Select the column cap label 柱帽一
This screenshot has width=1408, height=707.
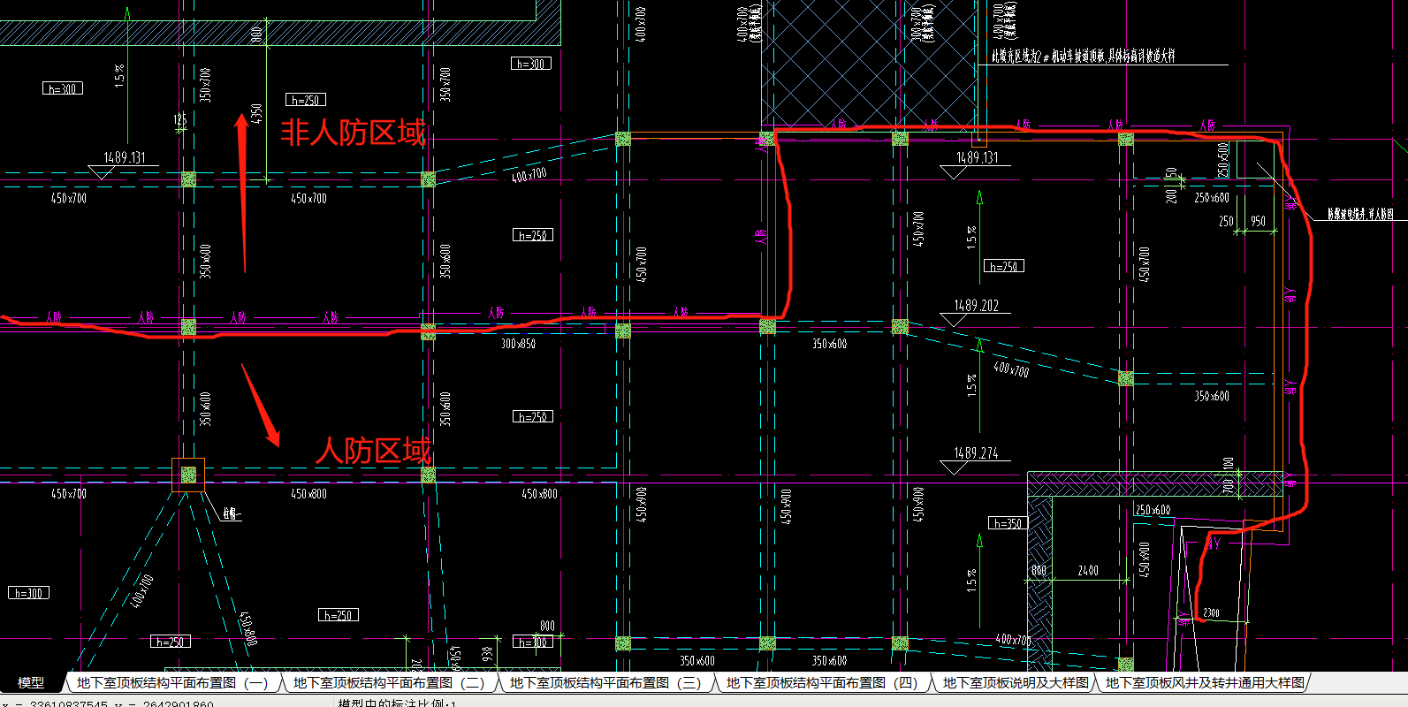[x=232, y=513]
